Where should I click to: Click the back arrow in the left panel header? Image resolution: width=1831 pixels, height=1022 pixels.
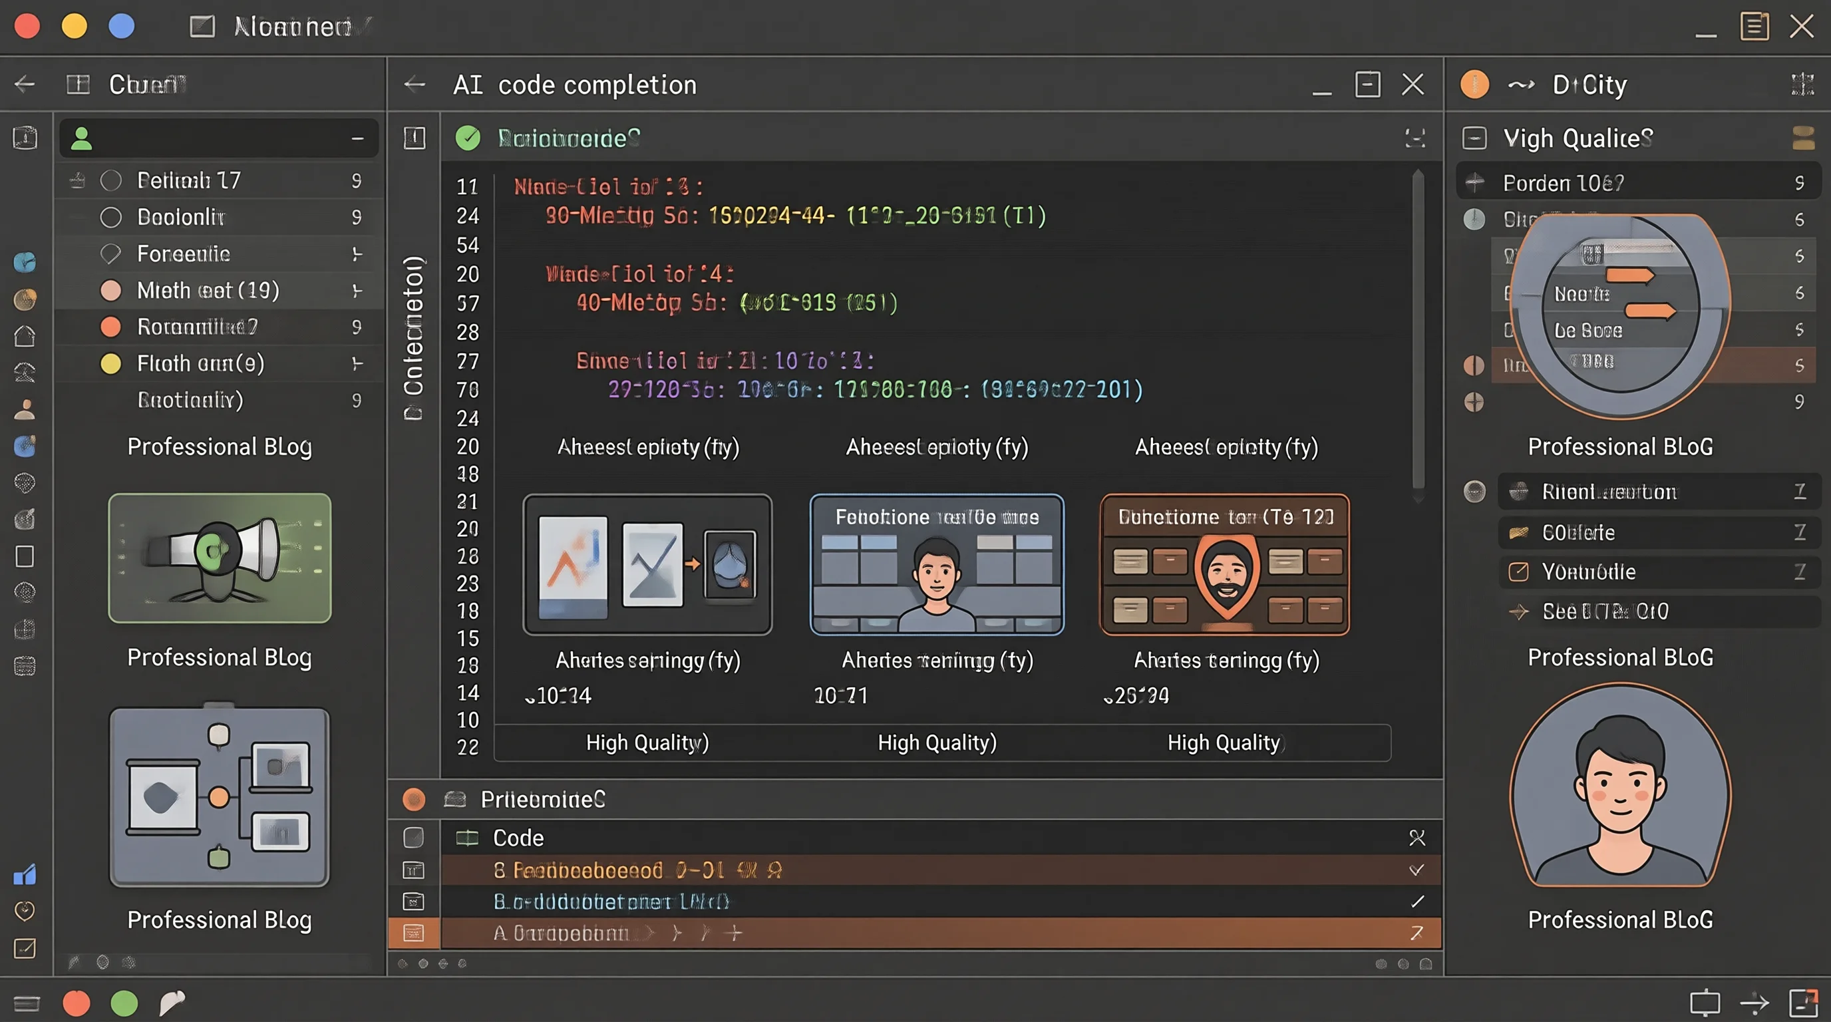tap(25, 85)
